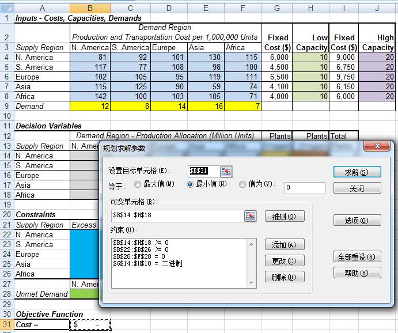Viewport: 398px width, 333px height.
Task: Click 删除 (Delete) constraint button
Action: [284, 277]
